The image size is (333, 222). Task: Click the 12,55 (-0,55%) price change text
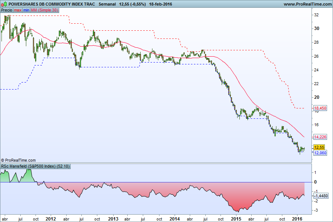(x=132, y=4)
